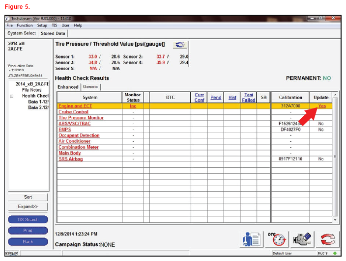Switch to the System Select tab
The width and height of the screenshot is (346, 261).
point(22,33)
